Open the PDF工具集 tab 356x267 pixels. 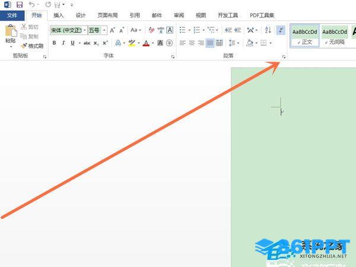point(262,15)
